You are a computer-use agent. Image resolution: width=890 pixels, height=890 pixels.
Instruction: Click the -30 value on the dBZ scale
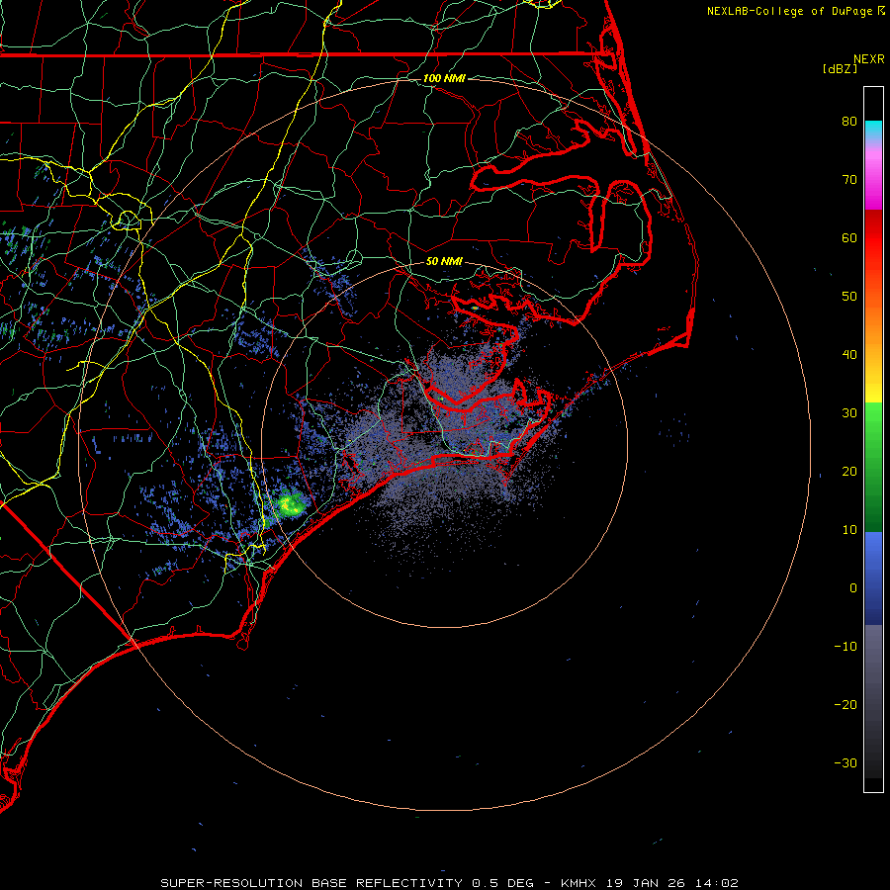[x=845, y=763]
